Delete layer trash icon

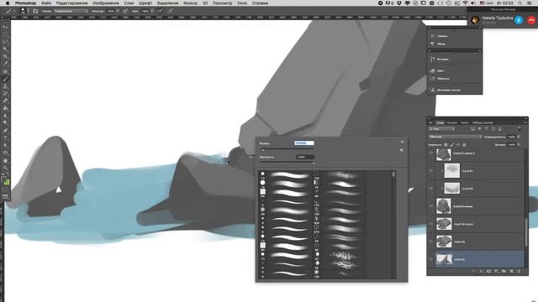[519, 271]
